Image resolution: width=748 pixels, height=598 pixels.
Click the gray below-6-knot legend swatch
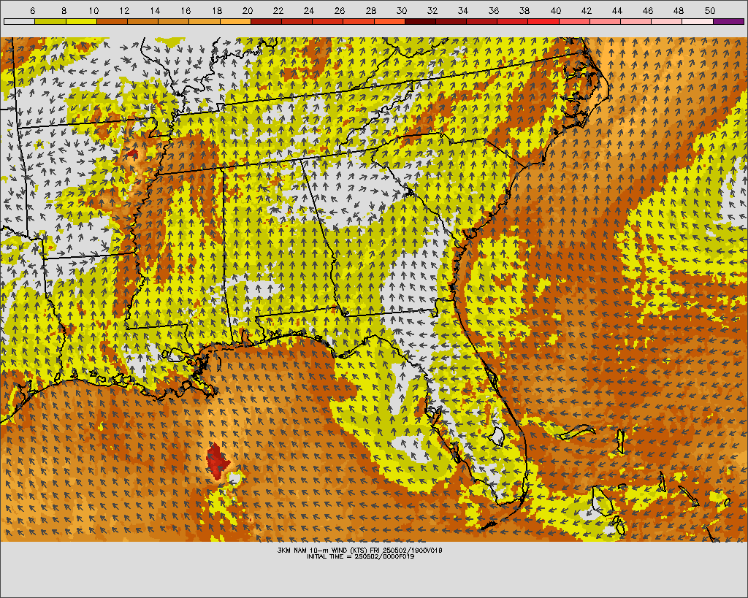click(19, 21)
